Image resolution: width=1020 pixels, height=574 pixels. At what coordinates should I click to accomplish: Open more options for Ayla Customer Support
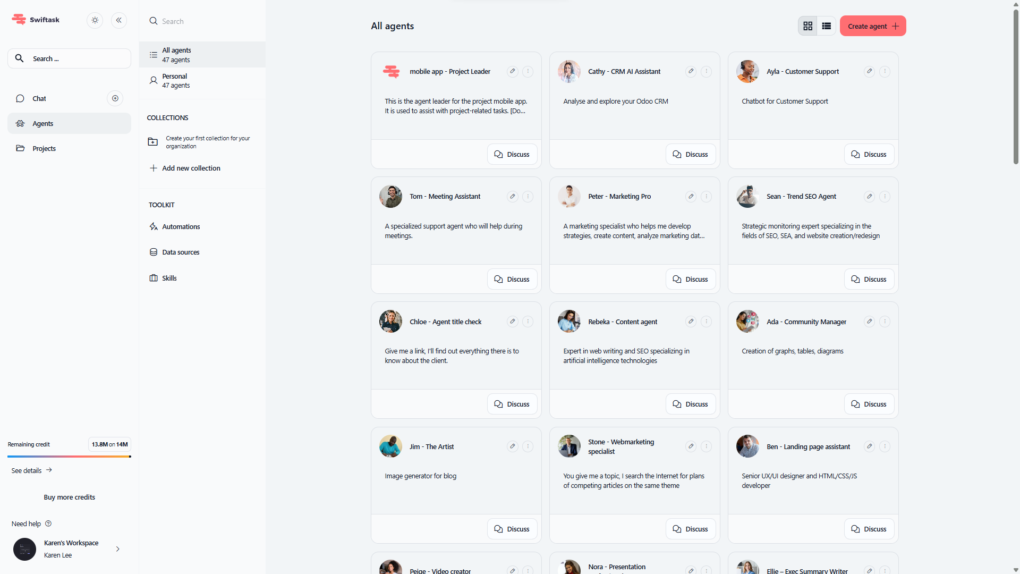[x=885, y=71]
